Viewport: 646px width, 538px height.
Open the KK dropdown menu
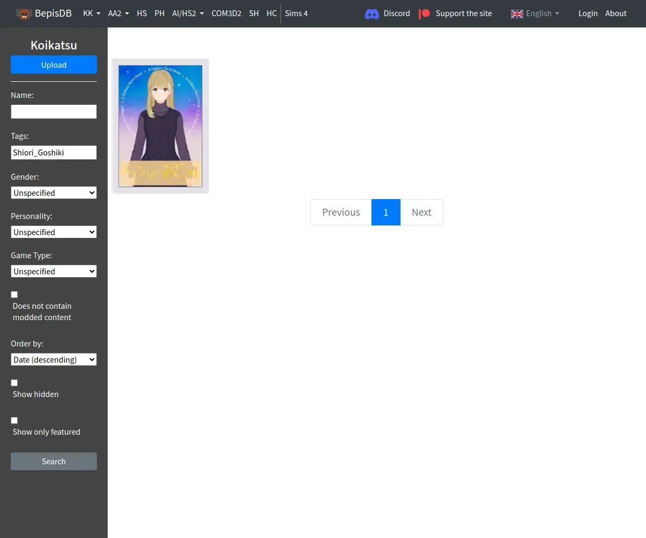click(x=92, y=13)
